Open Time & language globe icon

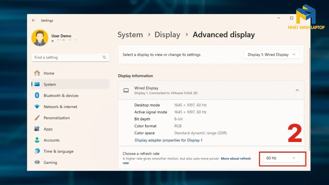coord(37,151)
